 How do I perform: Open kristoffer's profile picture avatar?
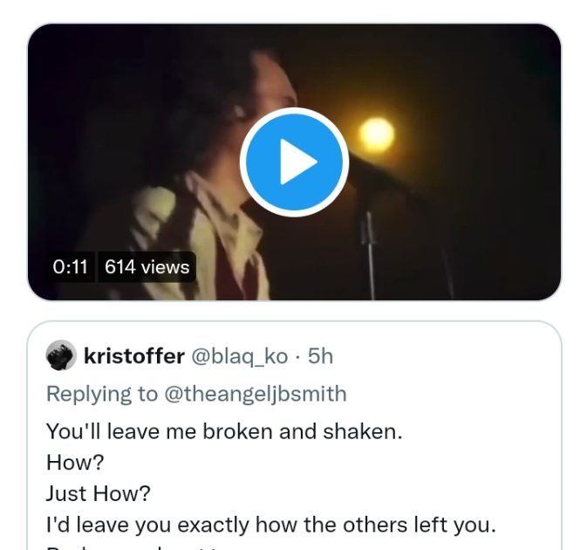click(60, 356)
